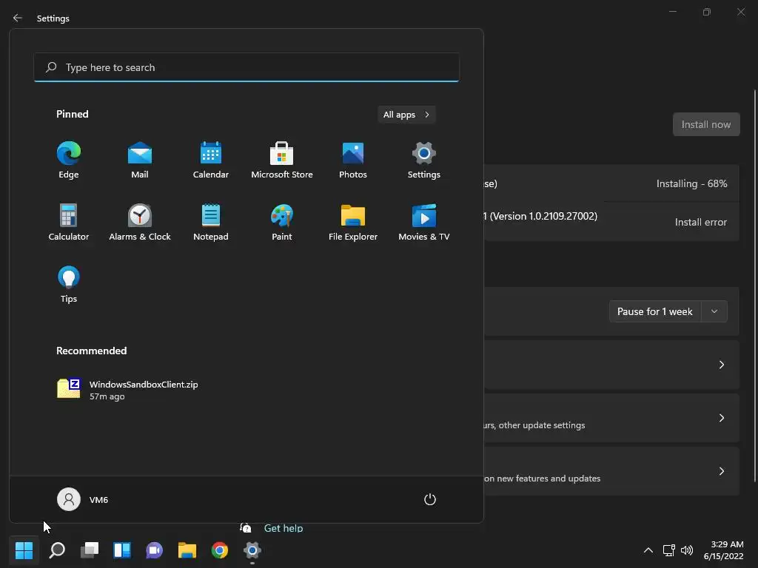Open File Explorer from the taskbar
The height and width of the screenshot is (568, 758).
click(x=187, y=550)
